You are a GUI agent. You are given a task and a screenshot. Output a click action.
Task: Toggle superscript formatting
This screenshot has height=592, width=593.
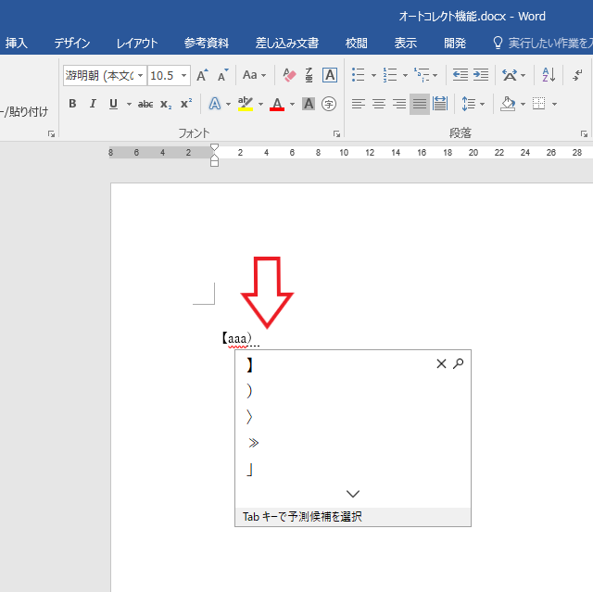(186, 104)
